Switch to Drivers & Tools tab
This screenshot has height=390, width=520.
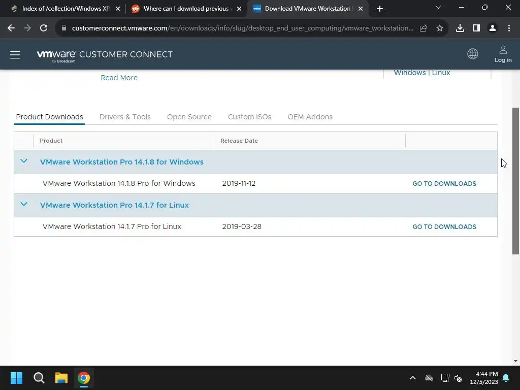tap(125, 117)
